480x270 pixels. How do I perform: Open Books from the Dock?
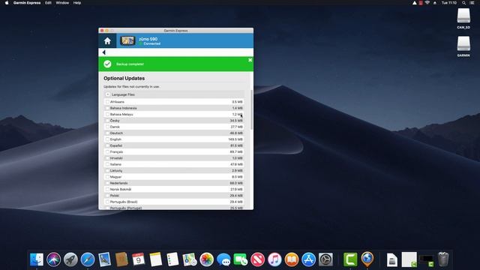pos(292,259)
